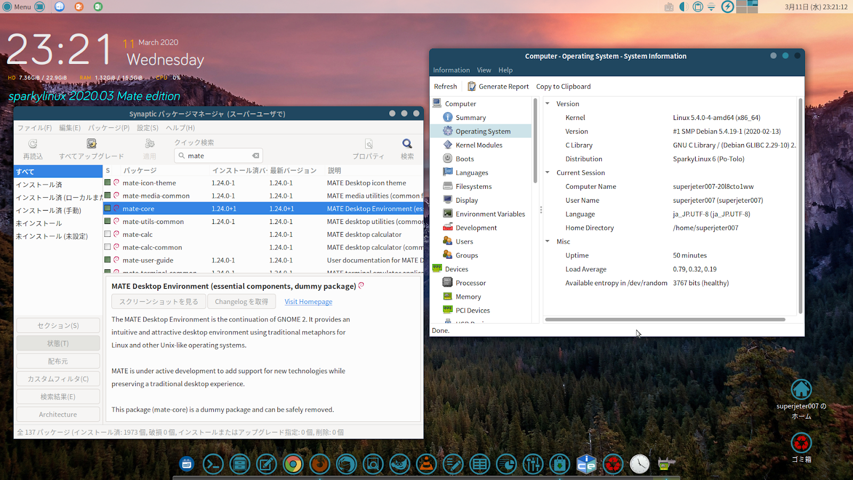Click Copy to Clipboard
Screen dimensions: 853x480
[564, 86]
